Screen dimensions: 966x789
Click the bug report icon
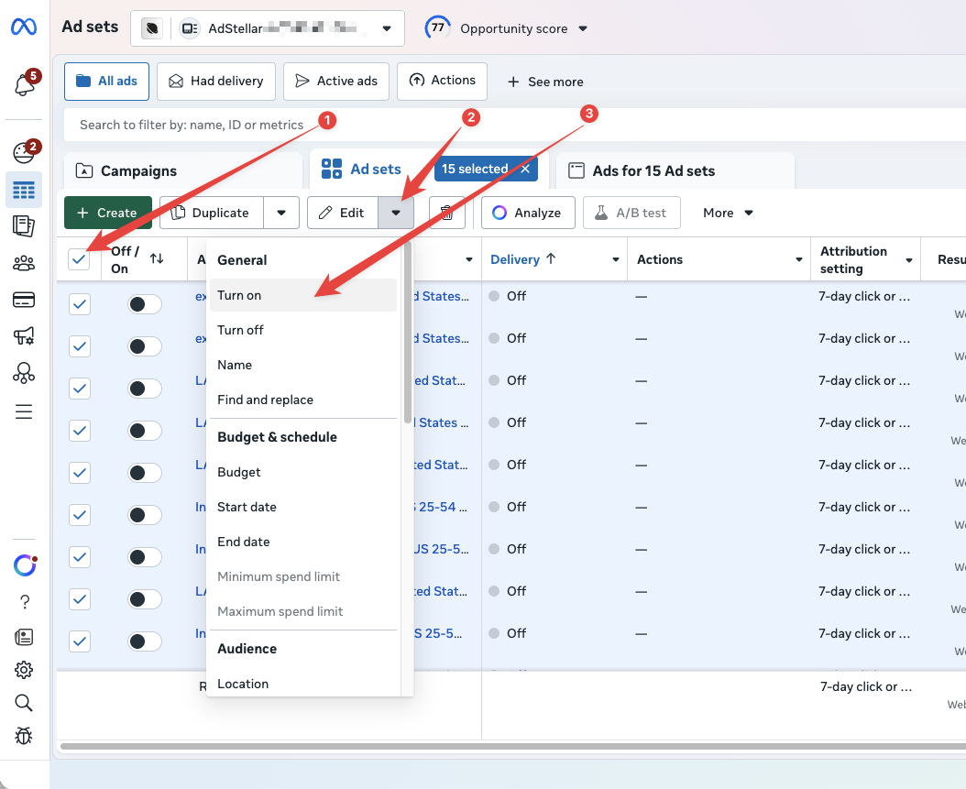[x=24, y=736]
